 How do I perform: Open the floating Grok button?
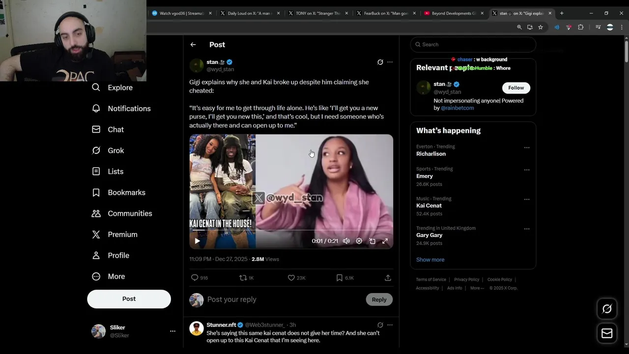click(607, 309)
